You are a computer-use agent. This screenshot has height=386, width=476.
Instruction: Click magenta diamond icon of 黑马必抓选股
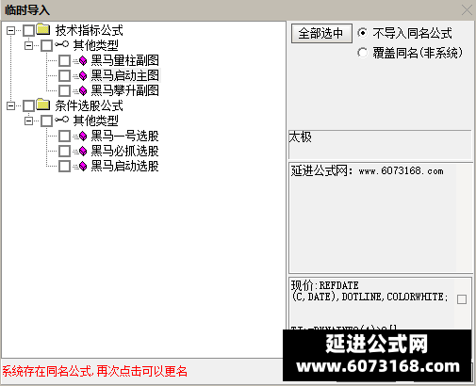(83, 151)
